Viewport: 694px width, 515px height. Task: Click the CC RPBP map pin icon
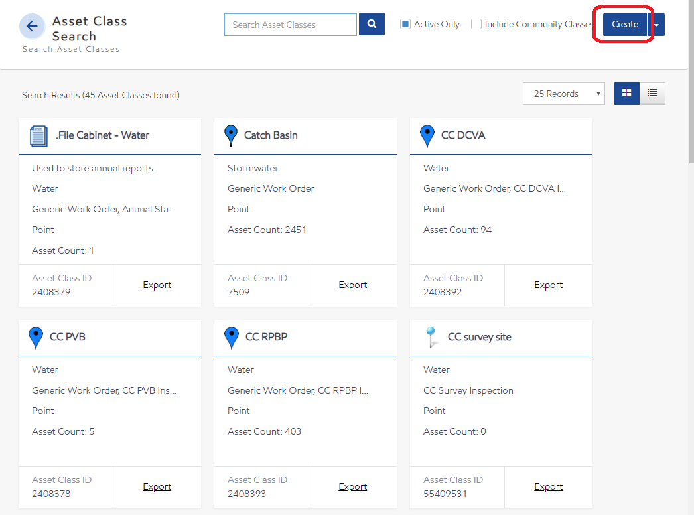pyautogui.click(x=231, y=337)
